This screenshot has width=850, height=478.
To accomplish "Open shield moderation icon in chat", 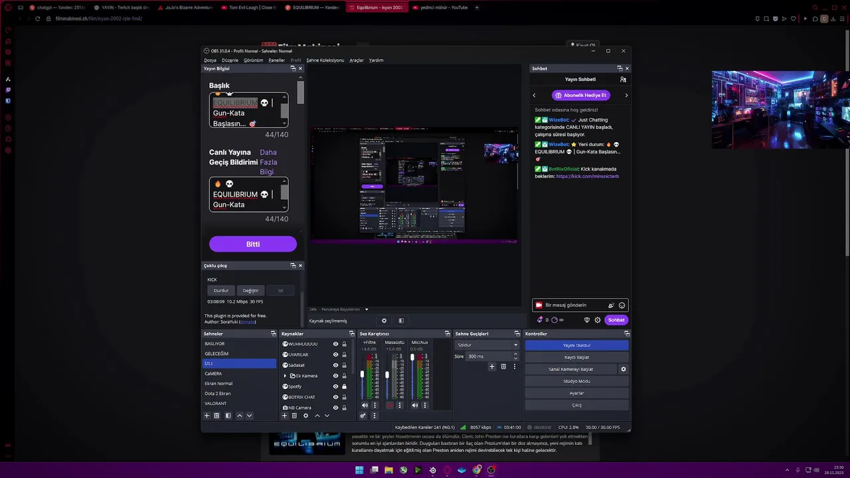I will (x=586, y=320).
